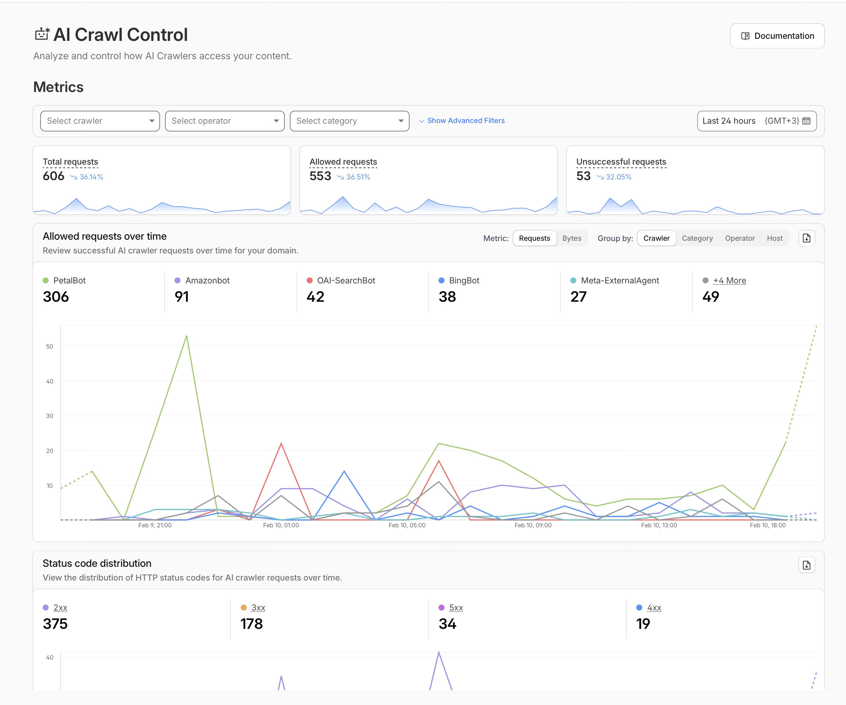Click the book icon on the Documentation button
The width and height of the screenshot is (846, 705).
746,36
